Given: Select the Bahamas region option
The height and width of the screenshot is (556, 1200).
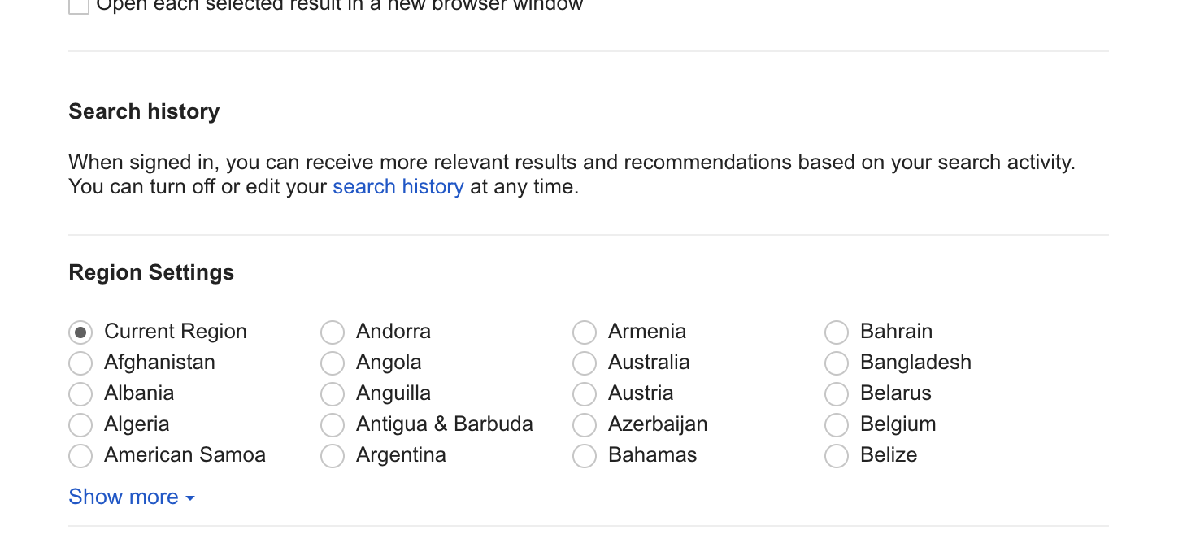Looking at the screenshot, I should point(585,456).
